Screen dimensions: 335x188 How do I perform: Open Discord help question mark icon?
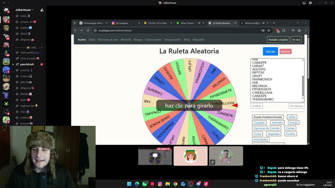pos(310,3)
